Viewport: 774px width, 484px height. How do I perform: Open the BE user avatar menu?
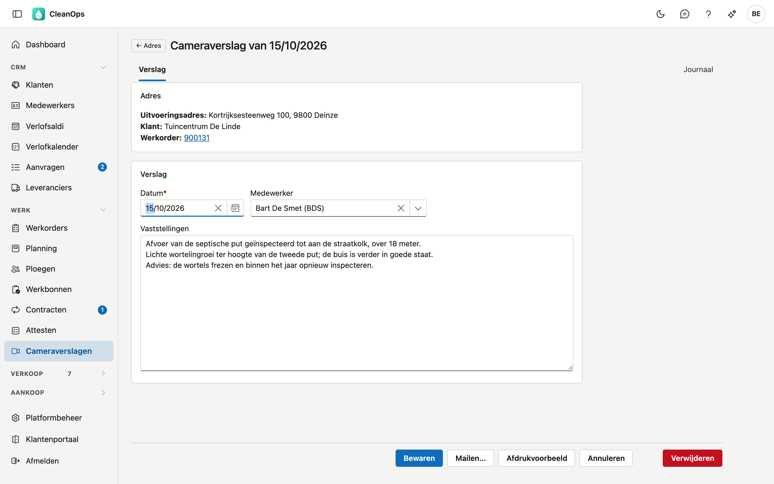(x=756, y=14)
